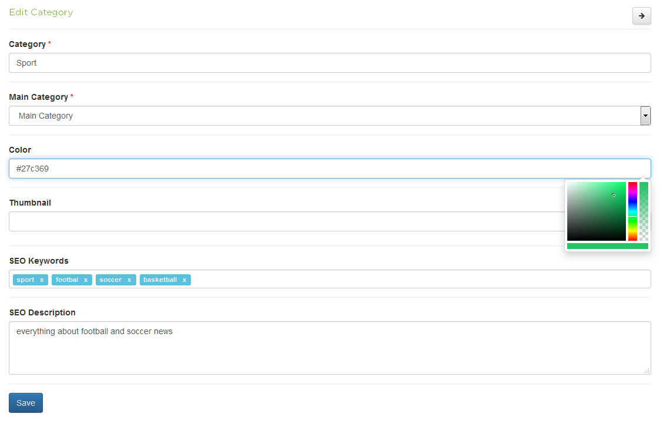This screenshot has width=660, height=424.
Task: Click the empty area of SEO Keywords field
Action: [411, 280]
